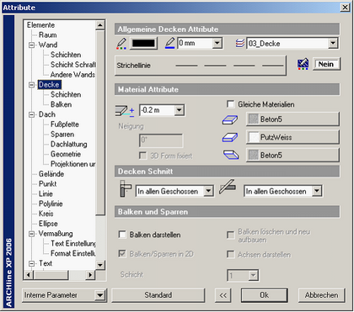The image size is (354, 312).
Task: Click the layer stack icon
Action: 240,44
